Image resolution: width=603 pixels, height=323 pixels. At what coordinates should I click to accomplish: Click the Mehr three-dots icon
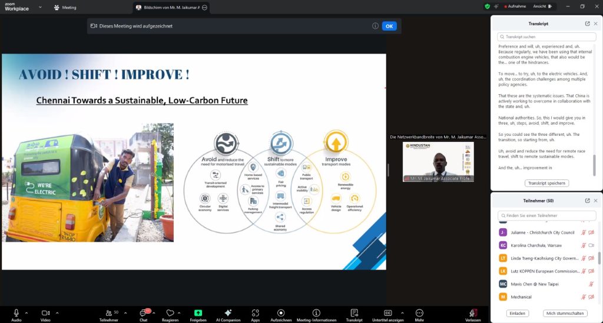(x=419, y=313)
